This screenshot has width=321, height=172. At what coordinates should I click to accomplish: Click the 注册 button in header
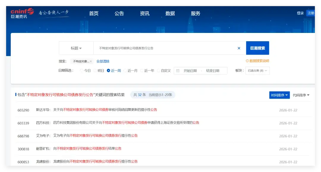coord(311,13)
